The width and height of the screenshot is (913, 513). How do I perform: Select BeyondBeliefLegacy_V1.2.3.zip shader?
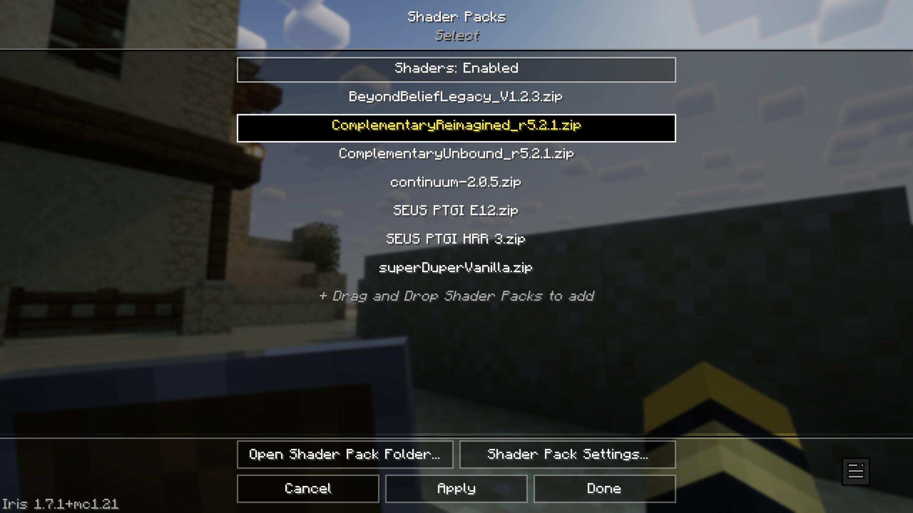[456, 97]
